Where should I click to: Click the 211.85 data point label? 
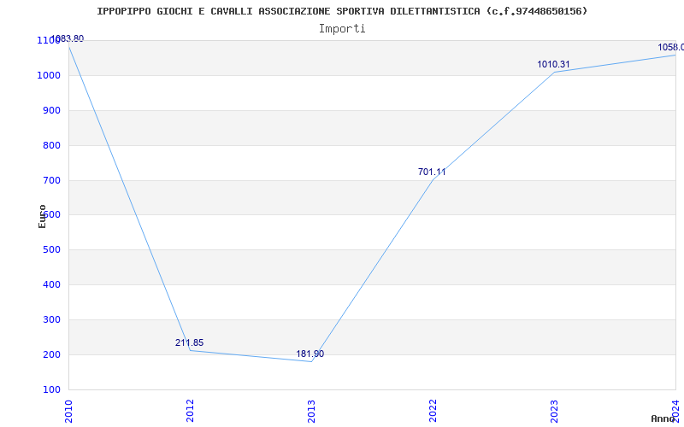pyautogui.click(x=189, y=342)
